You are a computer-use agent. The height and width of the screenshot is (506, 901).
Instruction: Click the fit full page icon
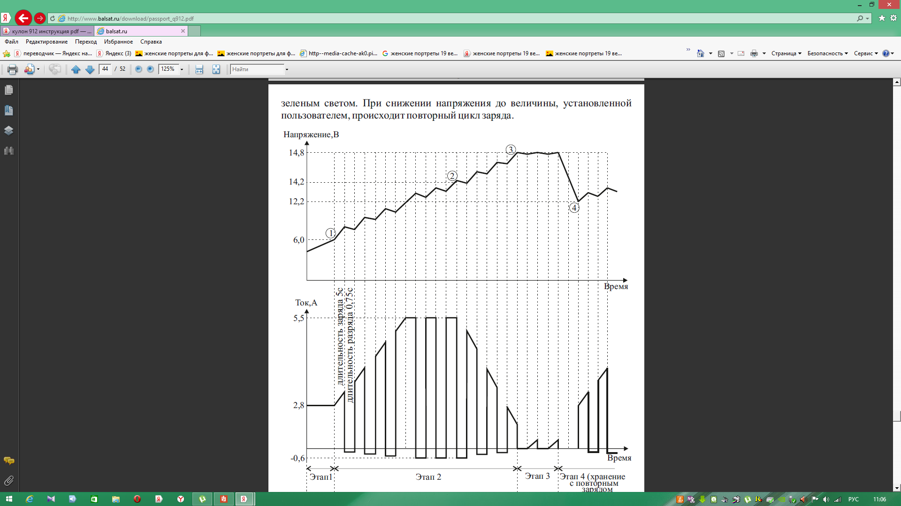[x=216, y=69]
